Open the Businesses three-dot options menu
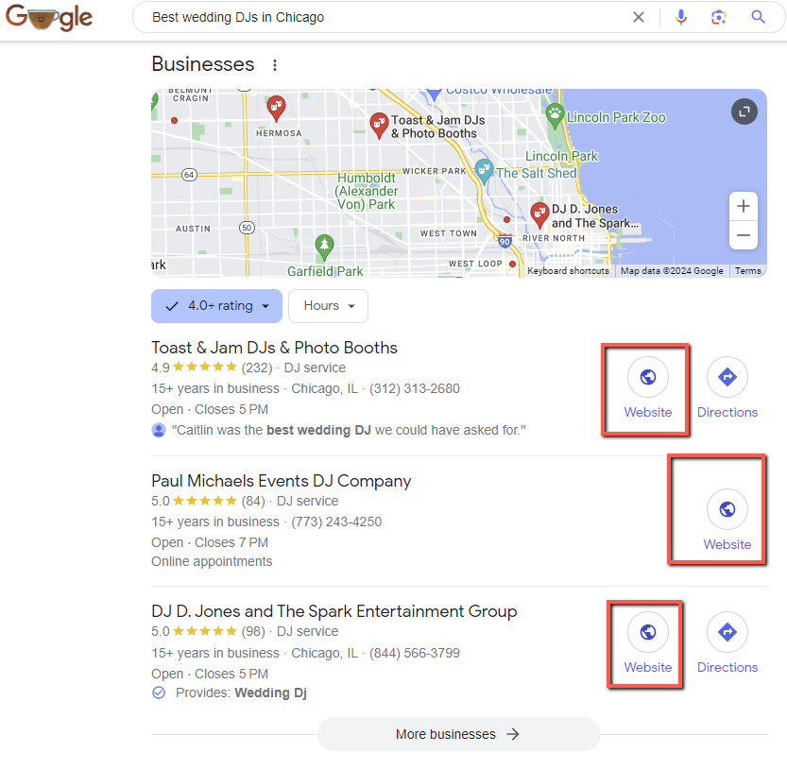 275,65
